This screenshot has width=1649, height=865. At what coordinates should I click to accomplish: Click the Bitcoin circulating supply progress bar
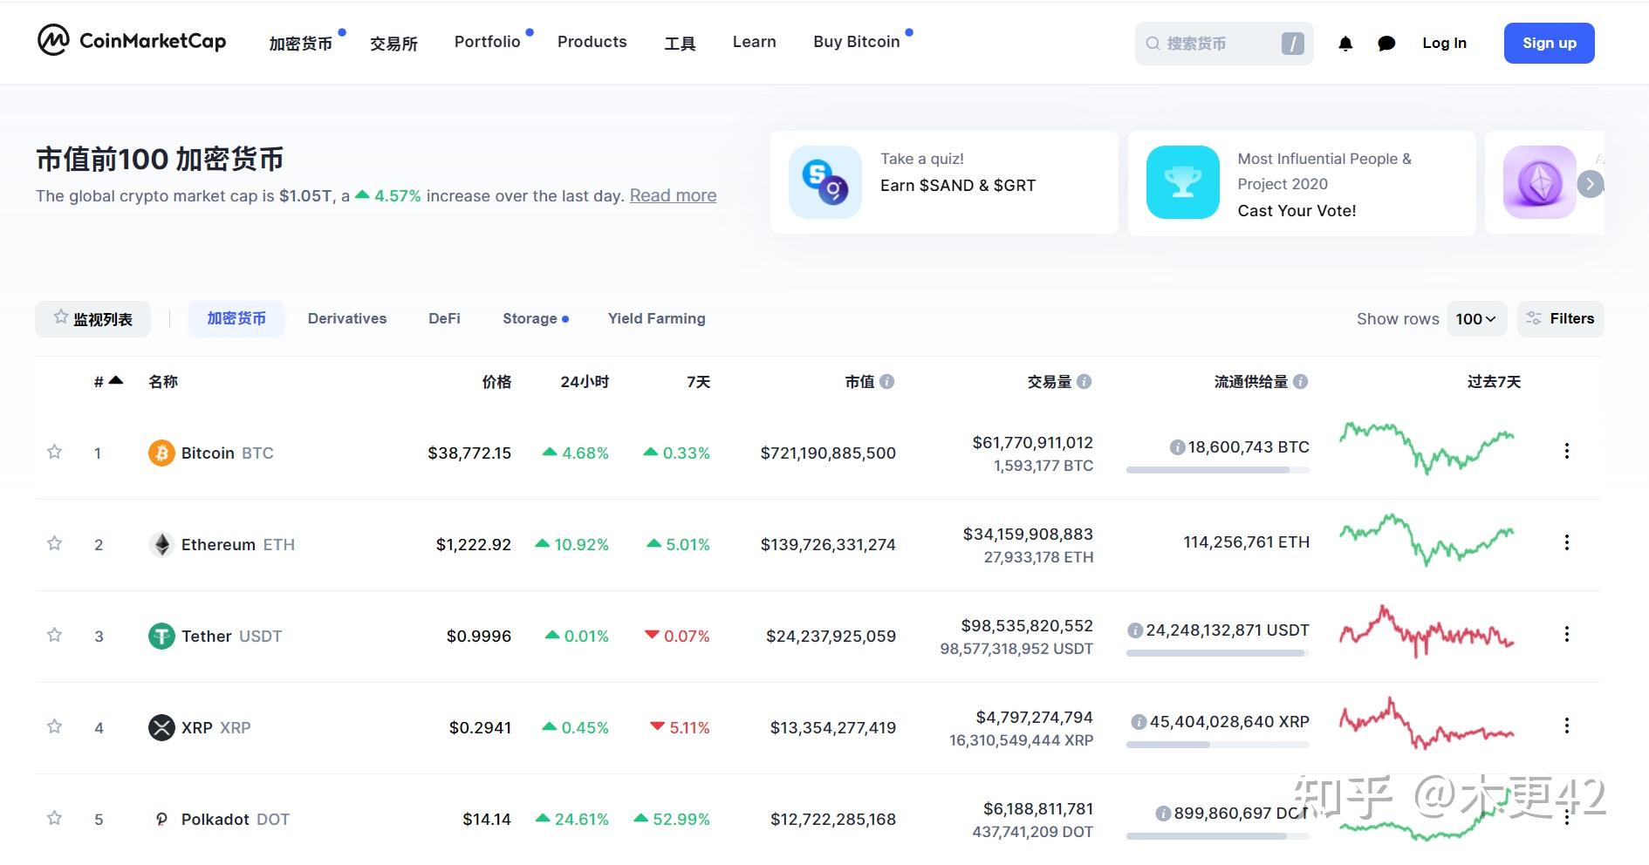click(x=1218, y=470)
